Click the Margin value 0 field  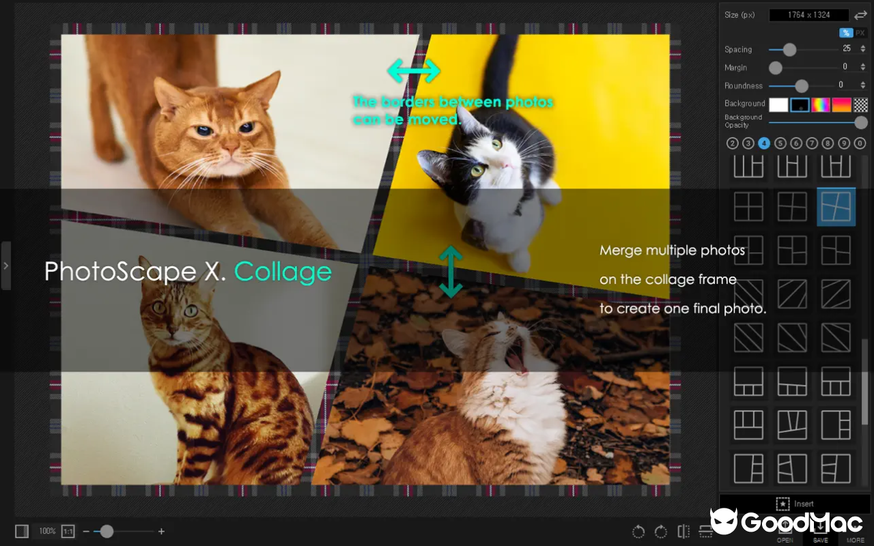(x=847, y=67)
